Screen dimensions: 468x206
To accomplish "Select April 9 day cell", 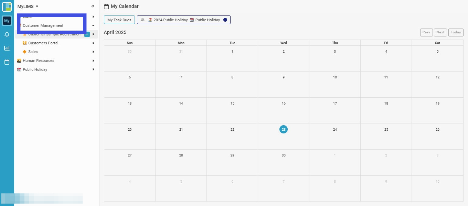I will (x=284, y=84).
